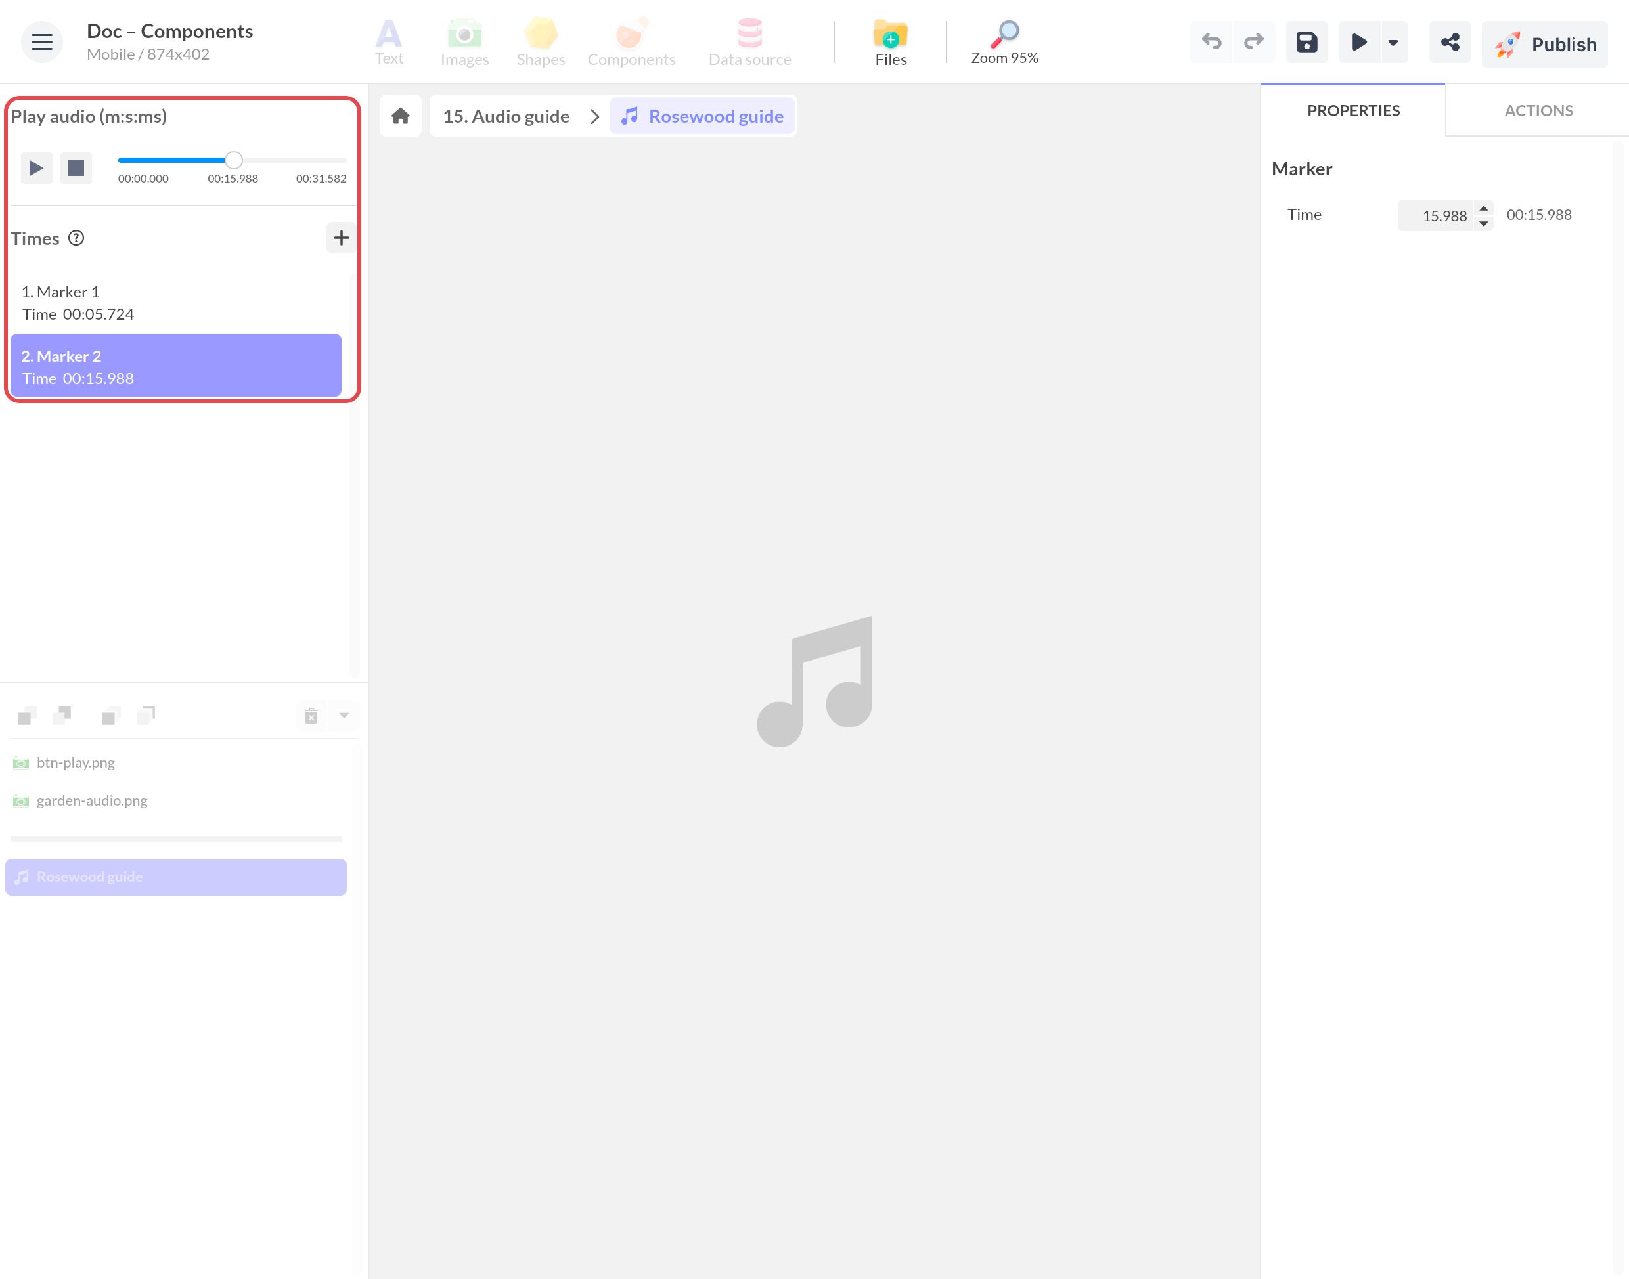Preview the app with play button

1358,42
